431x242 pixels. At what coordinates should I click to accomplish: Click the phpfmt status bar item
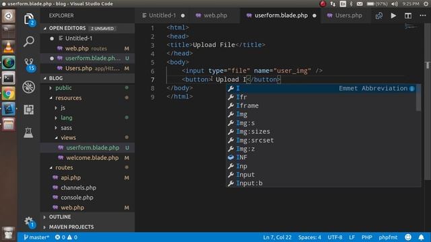point(388,237)
